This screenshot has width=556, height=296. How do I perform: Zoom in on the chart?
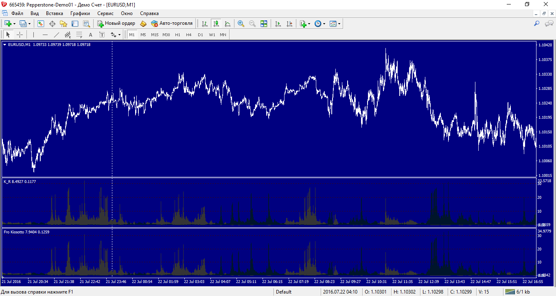coord(241,24)
